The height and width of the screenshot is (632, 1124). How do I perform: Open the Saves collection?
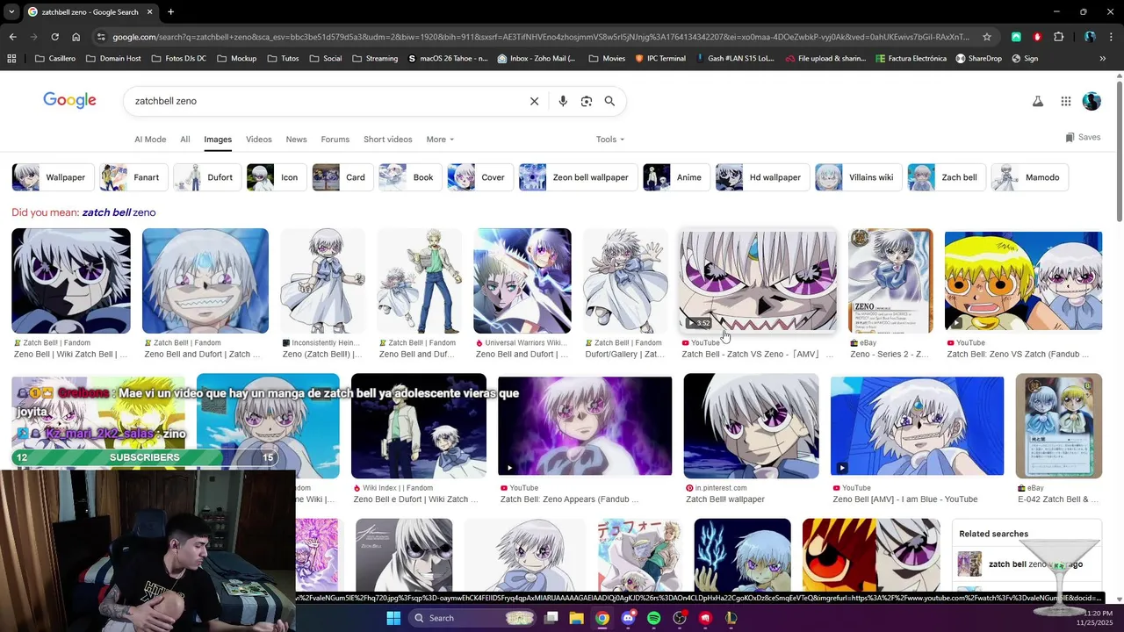coord(1083,137)
